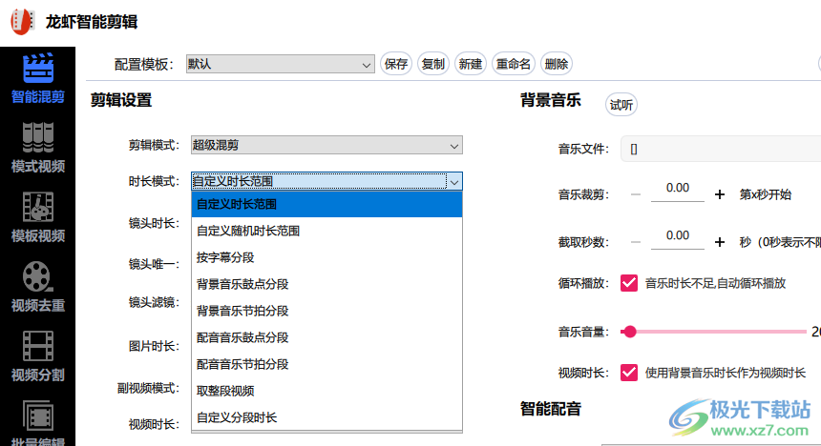
Task: Open the 模板视频 sidebar section
Action: pos(37,217)
